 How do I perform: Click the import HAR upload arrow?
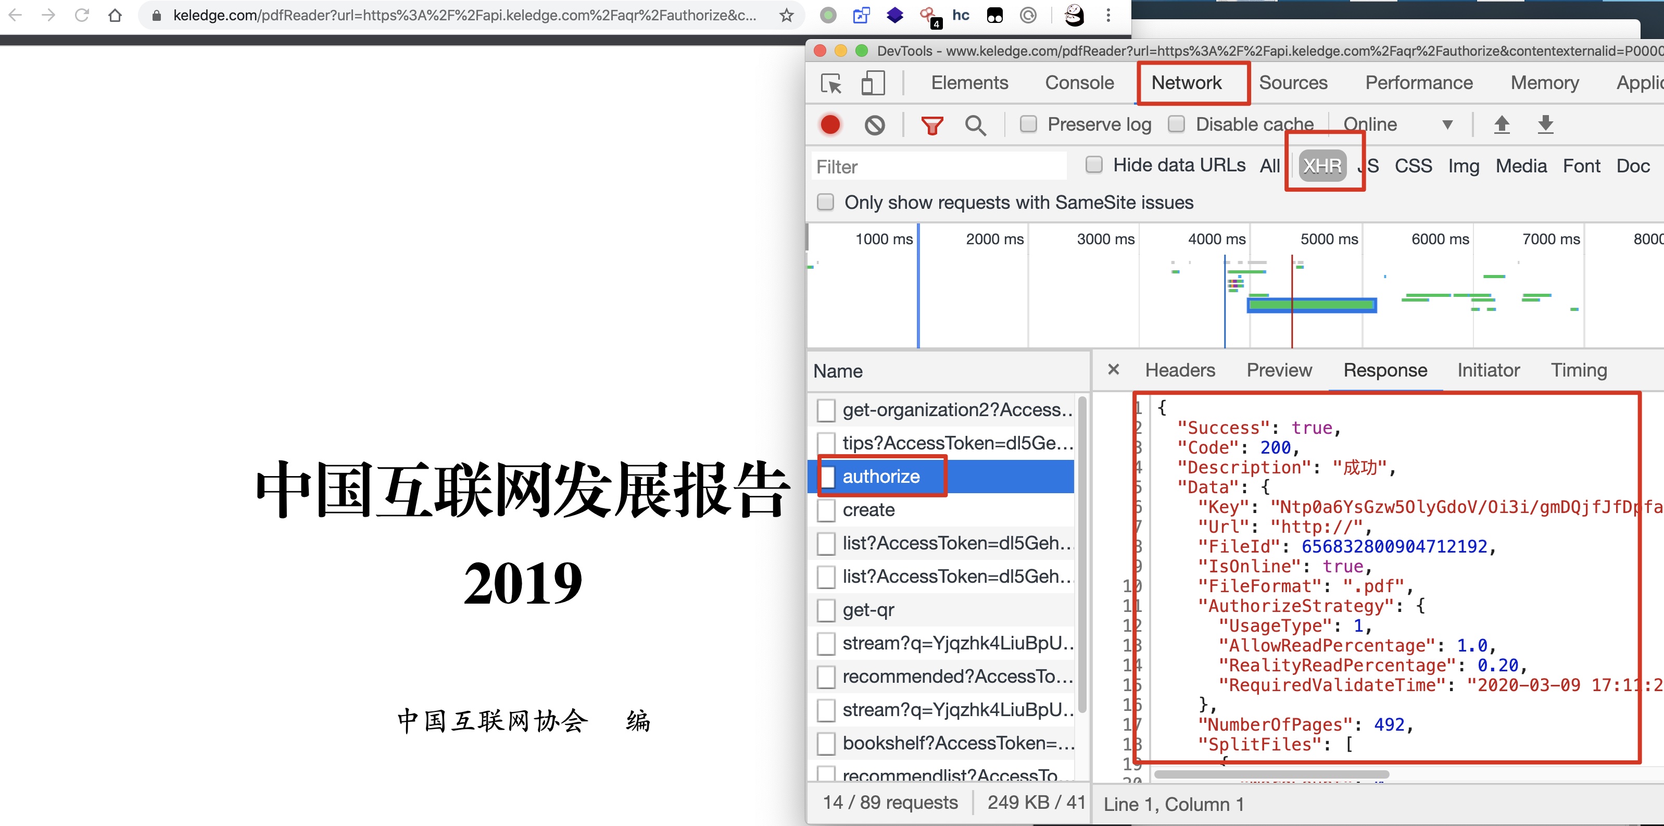[x=1502, y=124]
